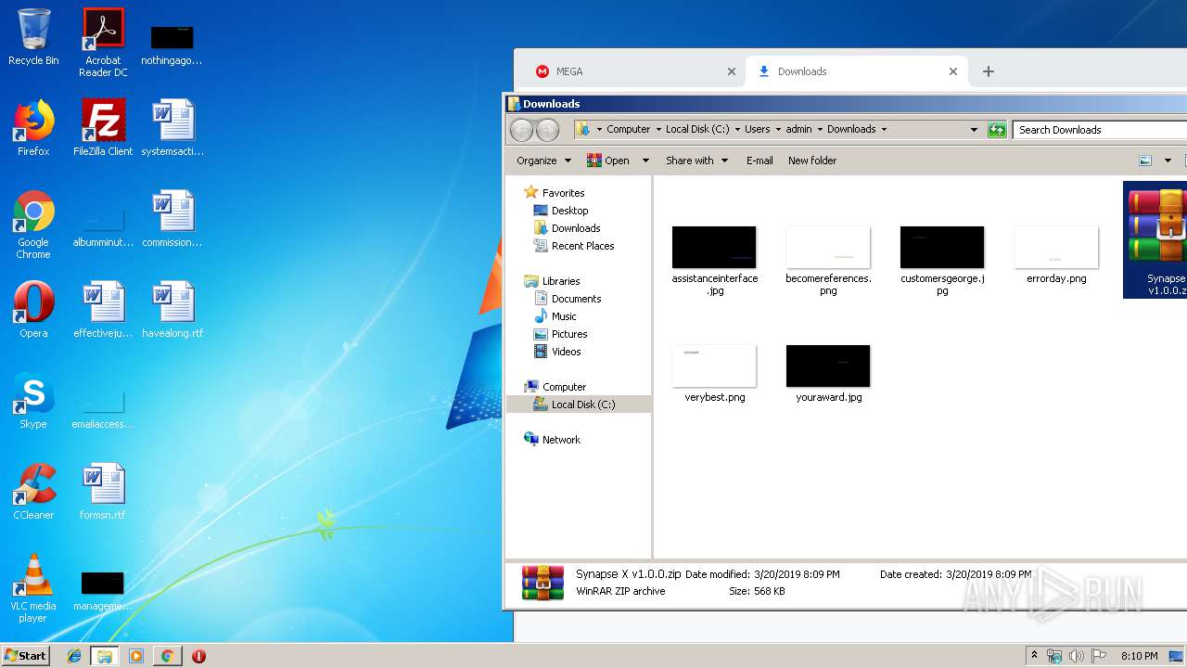Expand the address bar history dropdown
Screen dimensions: 1187x668
[974, 129]
